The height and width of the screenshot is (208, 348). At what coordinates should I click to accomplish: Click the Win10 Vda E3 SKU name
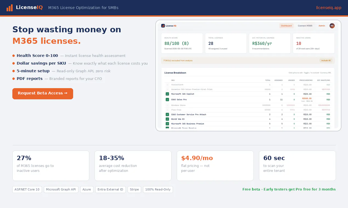(178, 119)
